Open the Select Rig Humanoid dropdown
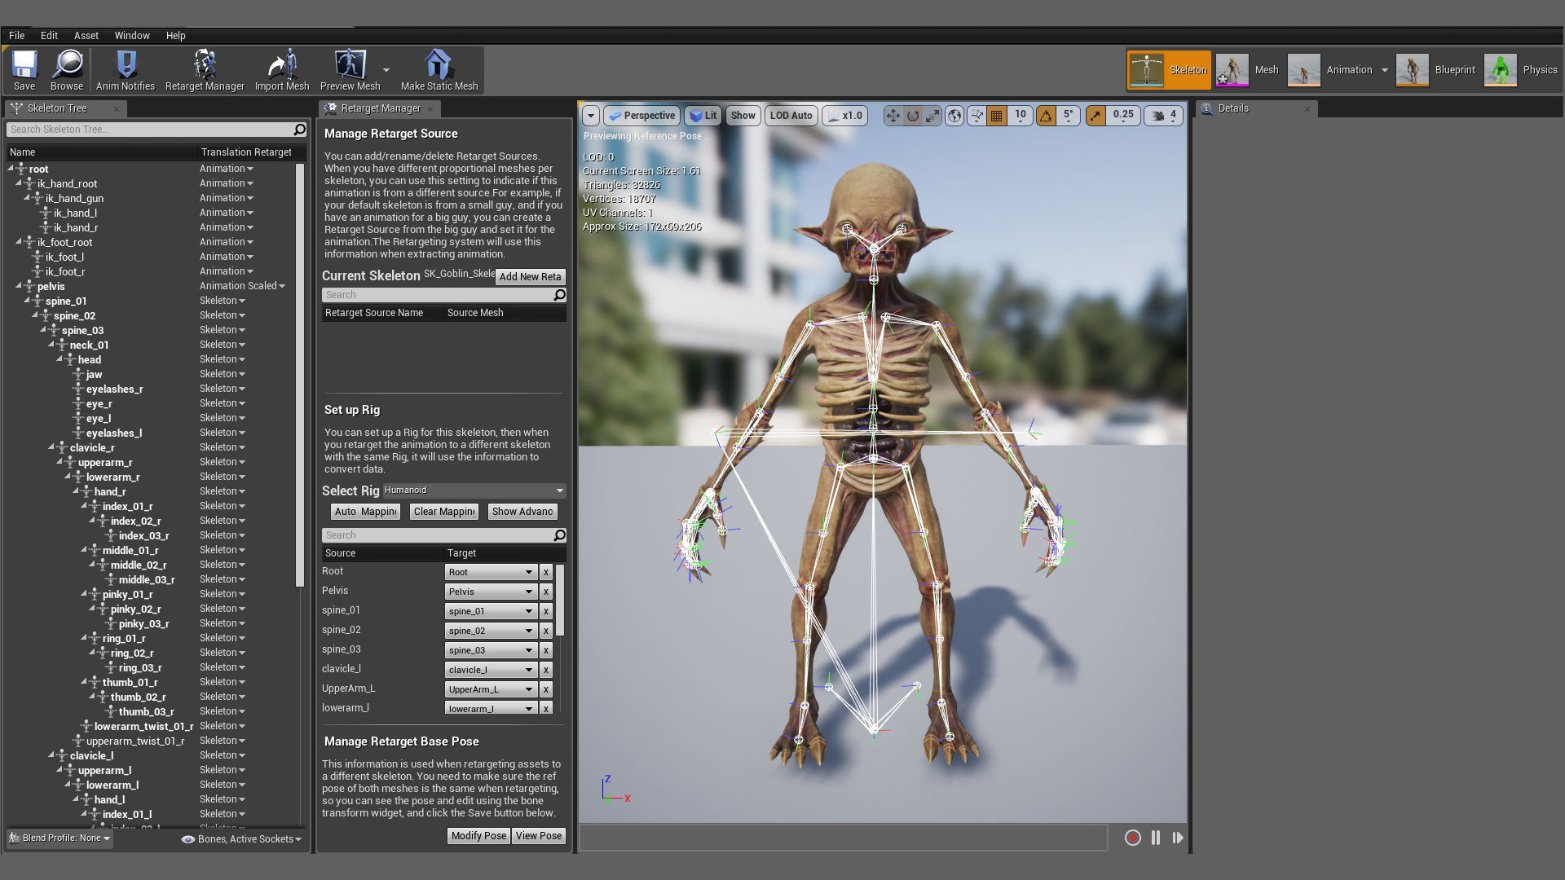Image resolution: width=1565 pixels, height=880 pixels. (474, 491)
